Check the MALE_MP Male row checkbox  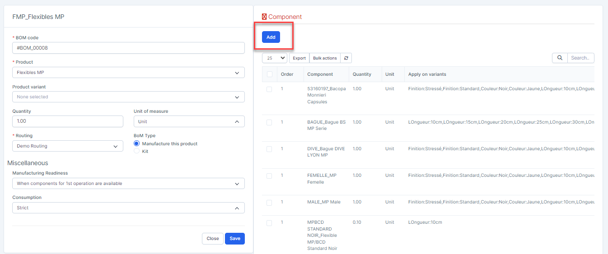coord(269,203)
